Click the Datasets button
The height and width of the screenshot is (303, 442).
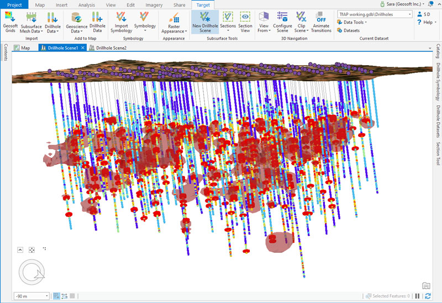coord(351,30)
